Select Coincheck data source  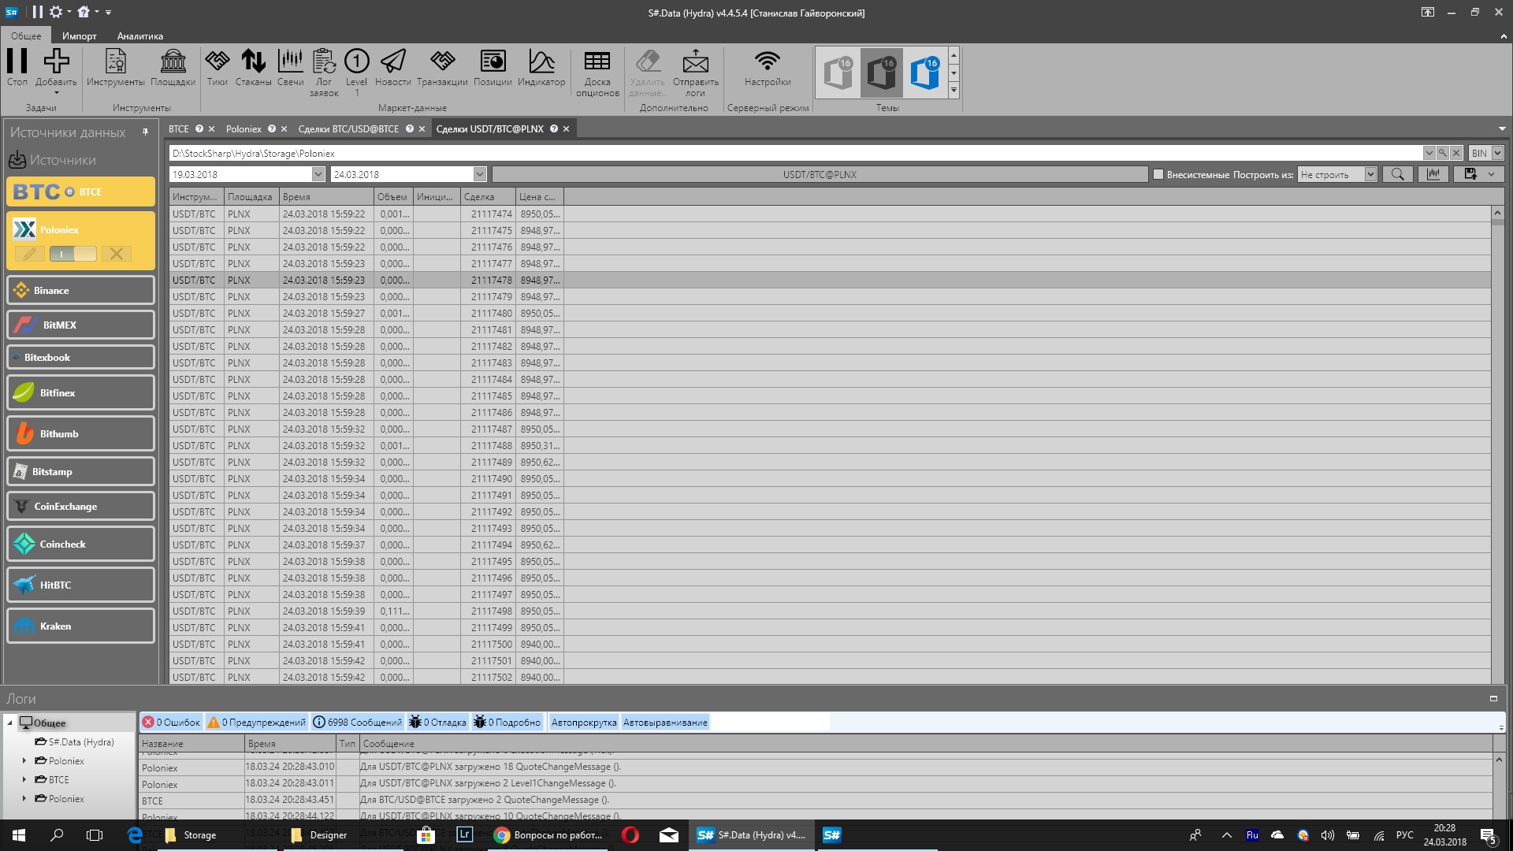coord(80,544)
